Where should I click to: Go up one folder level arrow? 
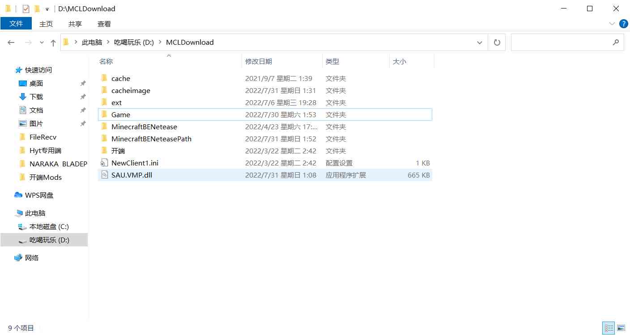[53, 42]
